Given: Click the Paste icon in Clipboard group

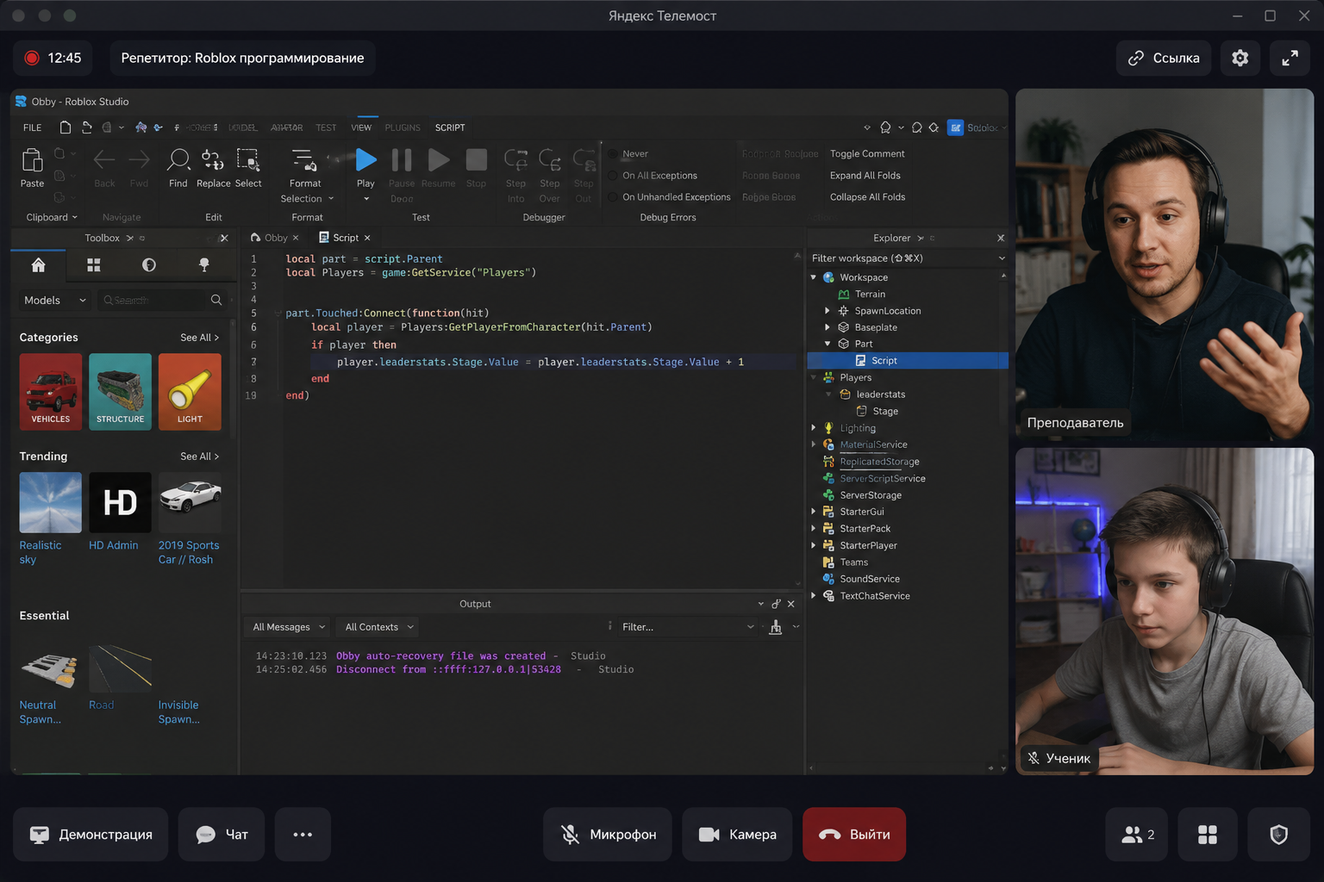Looking at the screenshot, I should point(32,160).
